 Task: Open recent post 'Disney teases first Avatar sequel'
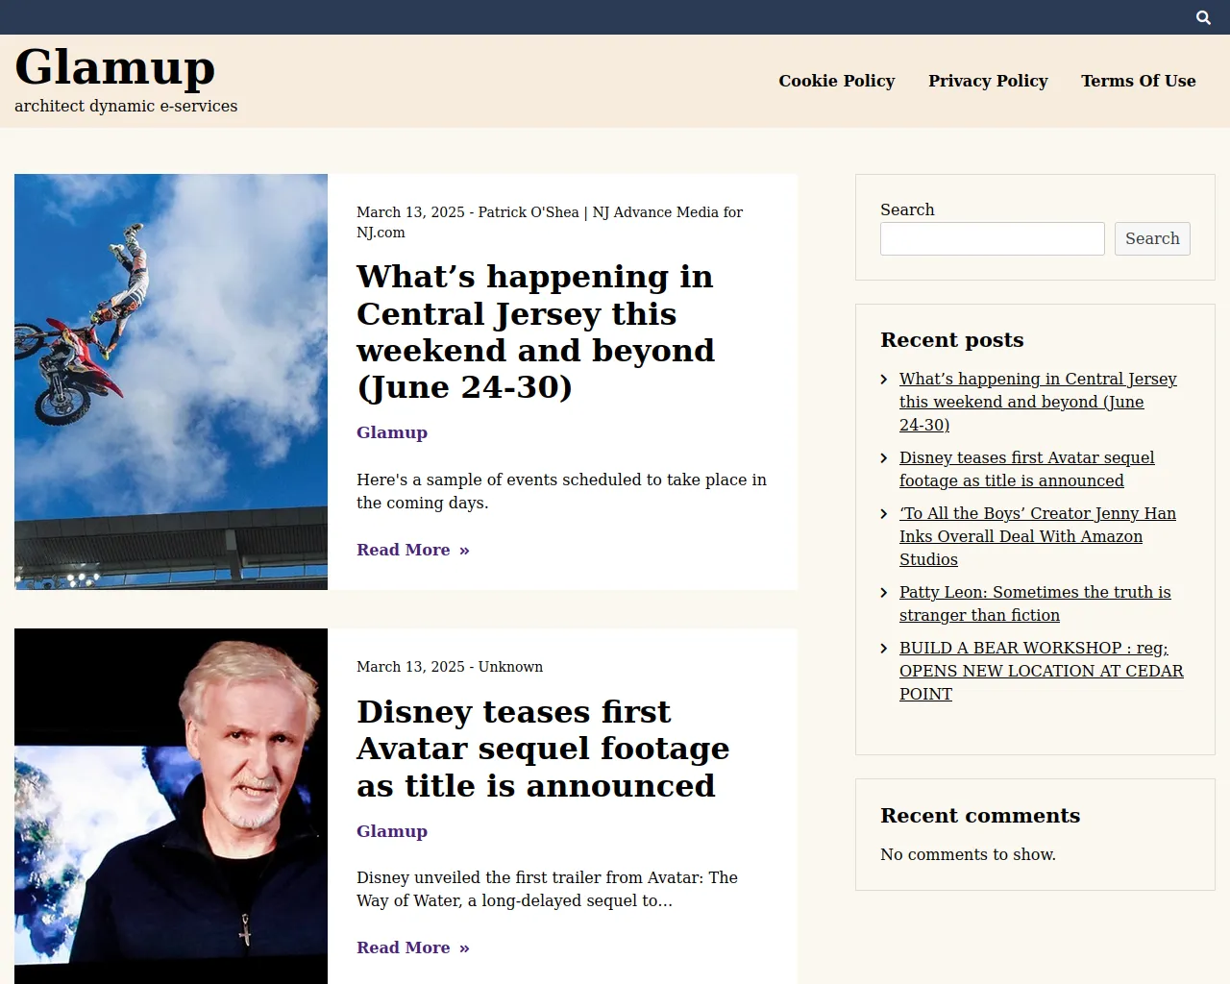[1027, 469]
